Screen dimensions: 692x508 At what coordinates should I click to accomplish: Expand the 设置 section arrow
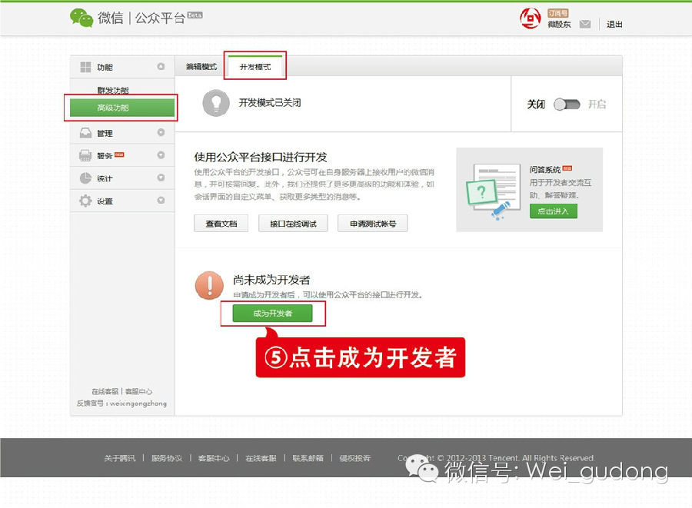pos(161,201)
